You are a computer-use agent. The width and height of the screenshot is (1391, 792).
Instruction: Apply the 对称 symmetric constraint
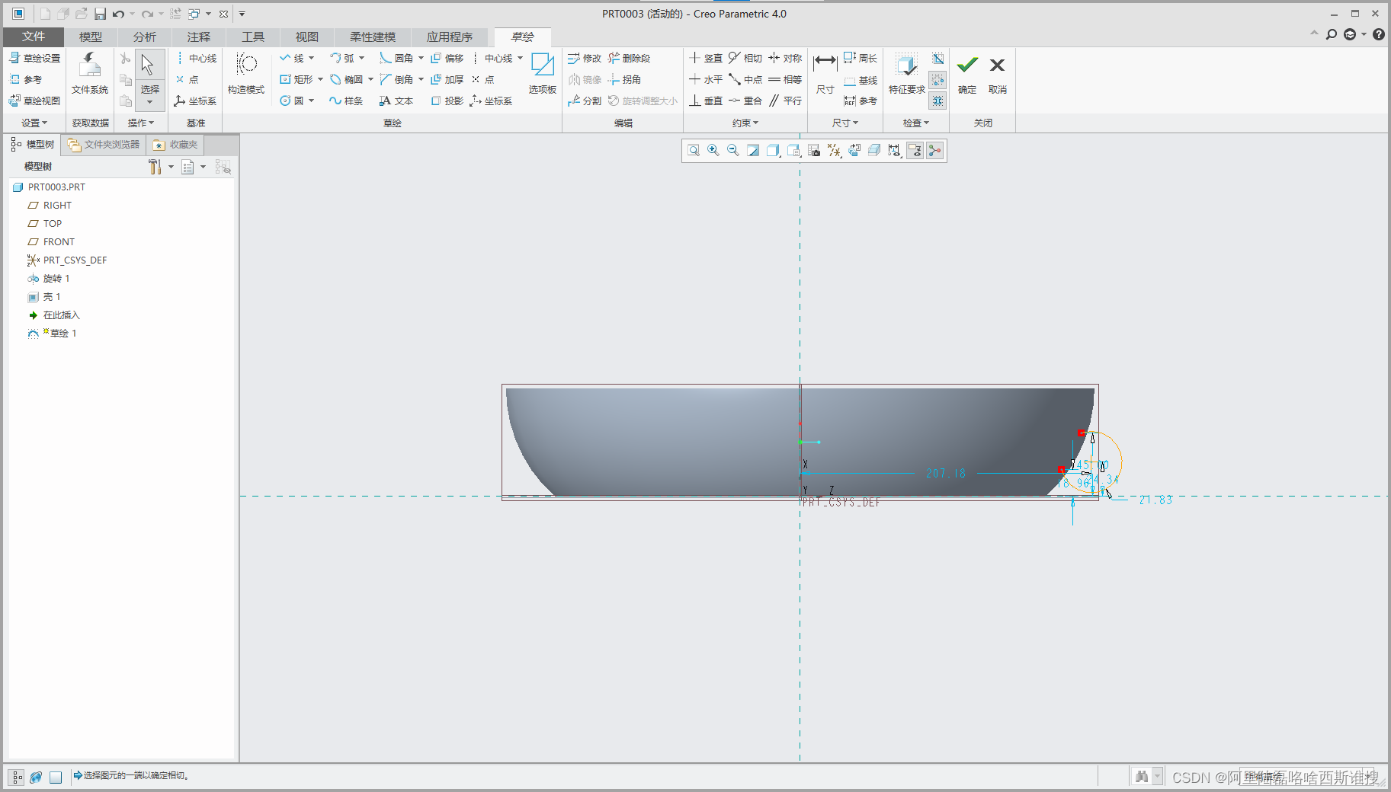pyautogui.click(x=785, y=58)
